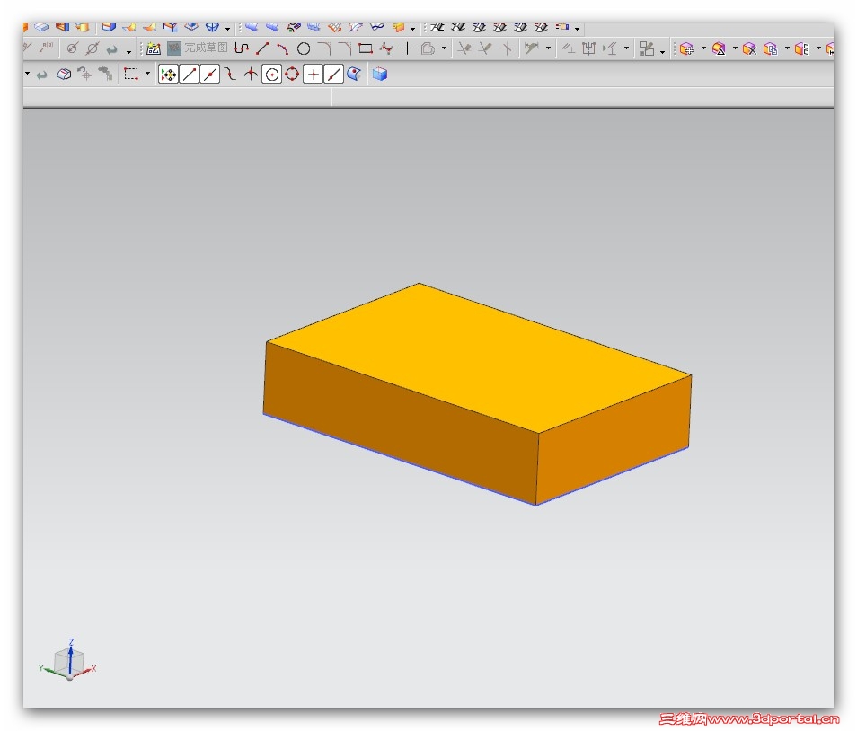This screenshot has height=731, width=857.
Task: Select the Point plus-sign tool
Action: click(407, 48)
